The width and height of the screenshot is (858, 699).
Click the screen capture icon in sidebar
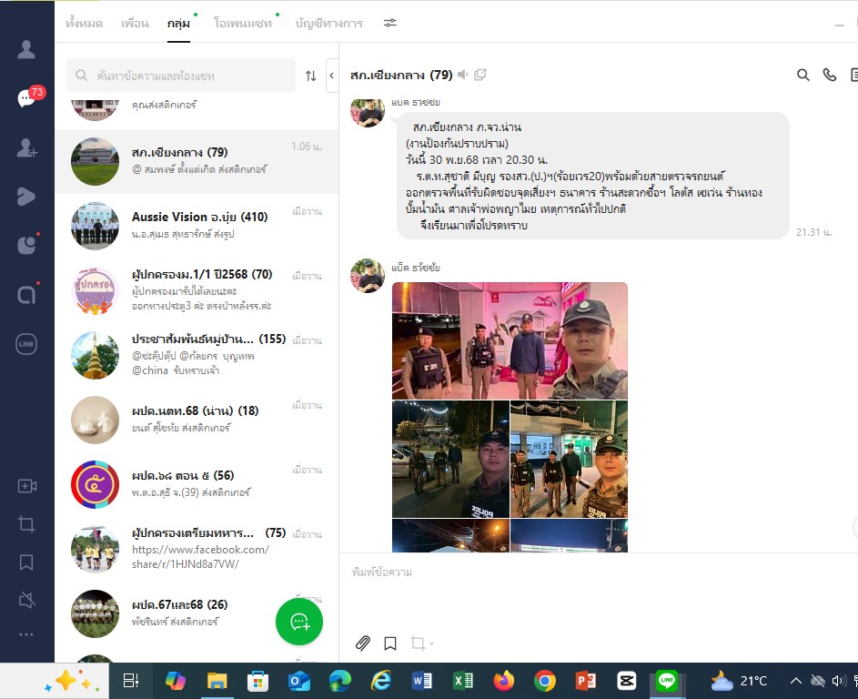[26, 524]
